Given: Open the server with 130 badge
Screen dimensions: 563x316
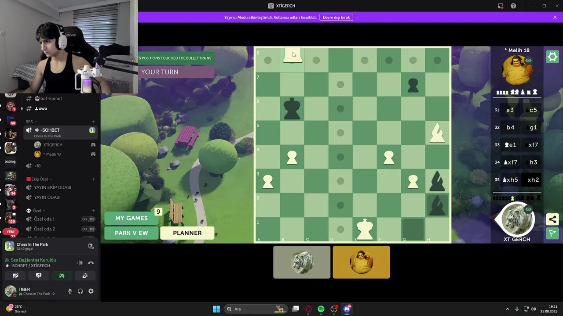Looking at the screenshot, I should click(11, 217).
